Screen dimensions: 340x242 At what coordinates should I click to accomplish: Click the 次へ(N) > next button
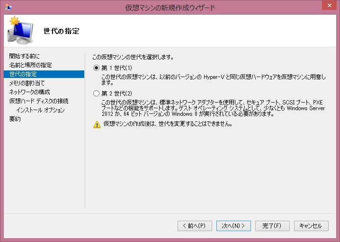[233, 226]
